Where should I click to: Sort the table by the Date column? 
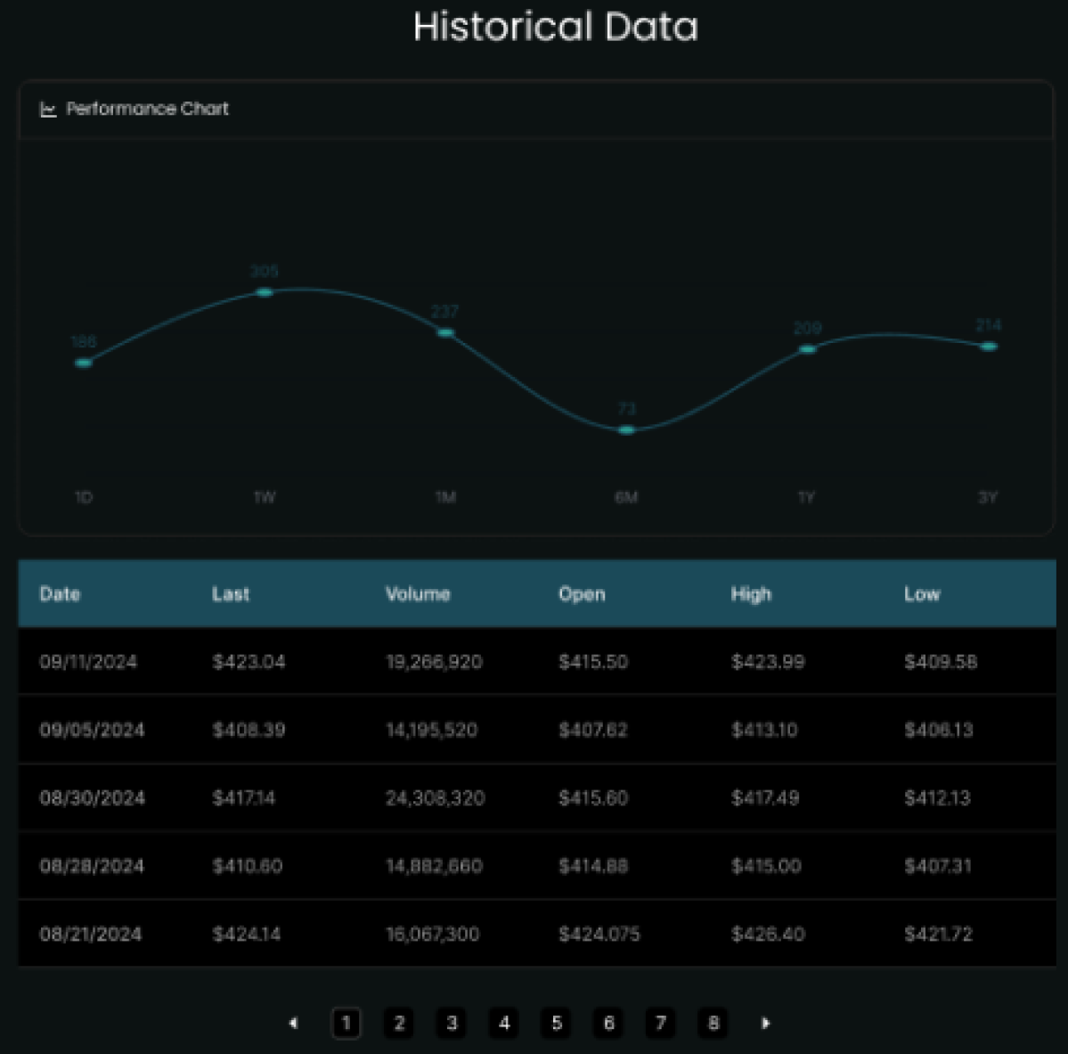[60, 594]
